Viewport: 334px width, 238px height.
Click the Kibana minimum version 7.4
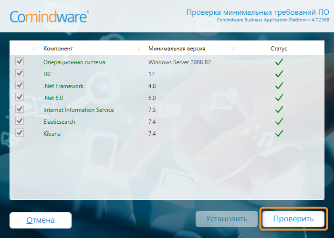click(152, 134)
